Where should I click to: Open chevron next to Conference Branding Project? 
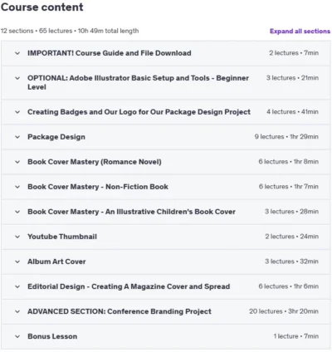point(17,311)
